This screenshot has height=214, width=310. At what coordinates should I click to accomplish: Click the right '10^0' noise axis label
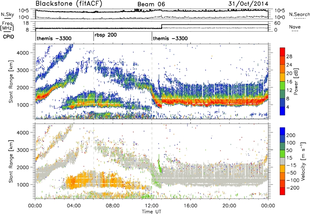pyautogui.click(x=280, y=17)
